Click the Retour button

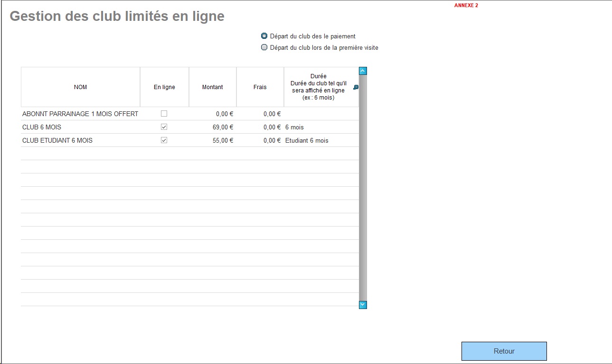504,351
